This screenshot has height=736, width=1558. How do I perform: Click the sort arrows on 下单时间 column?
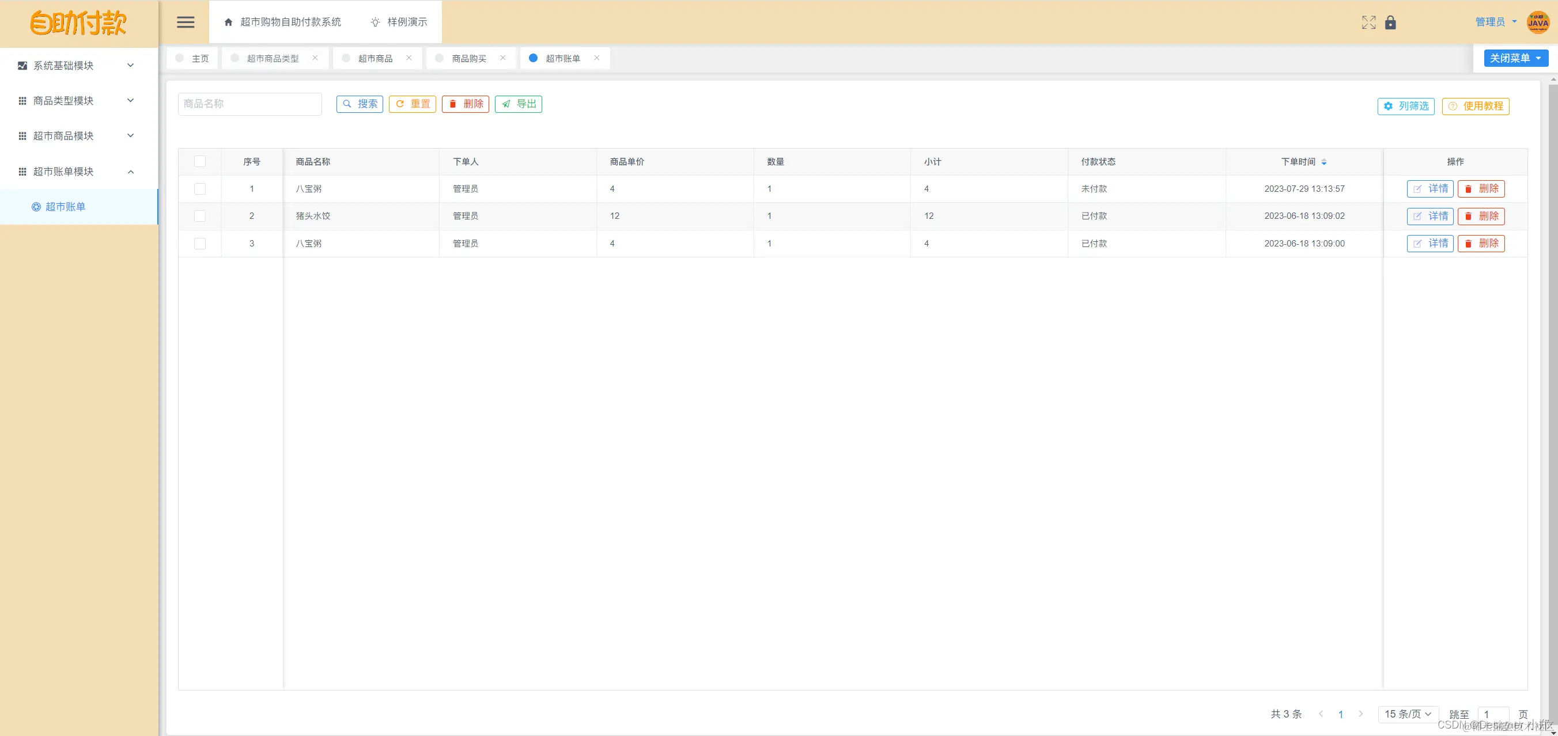coord(1324,162)
